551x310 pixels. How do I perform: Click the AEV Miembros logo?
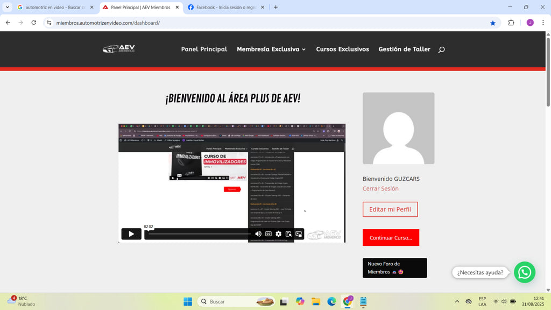118,49
